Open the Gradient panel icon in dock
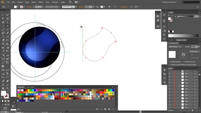The image size is (201, 113). 164,31
